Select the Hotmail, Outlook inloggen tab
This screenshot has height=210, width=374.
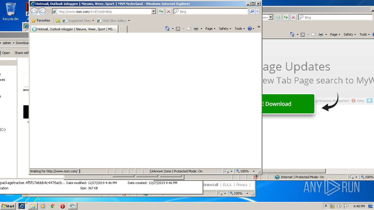coord(75,29)
